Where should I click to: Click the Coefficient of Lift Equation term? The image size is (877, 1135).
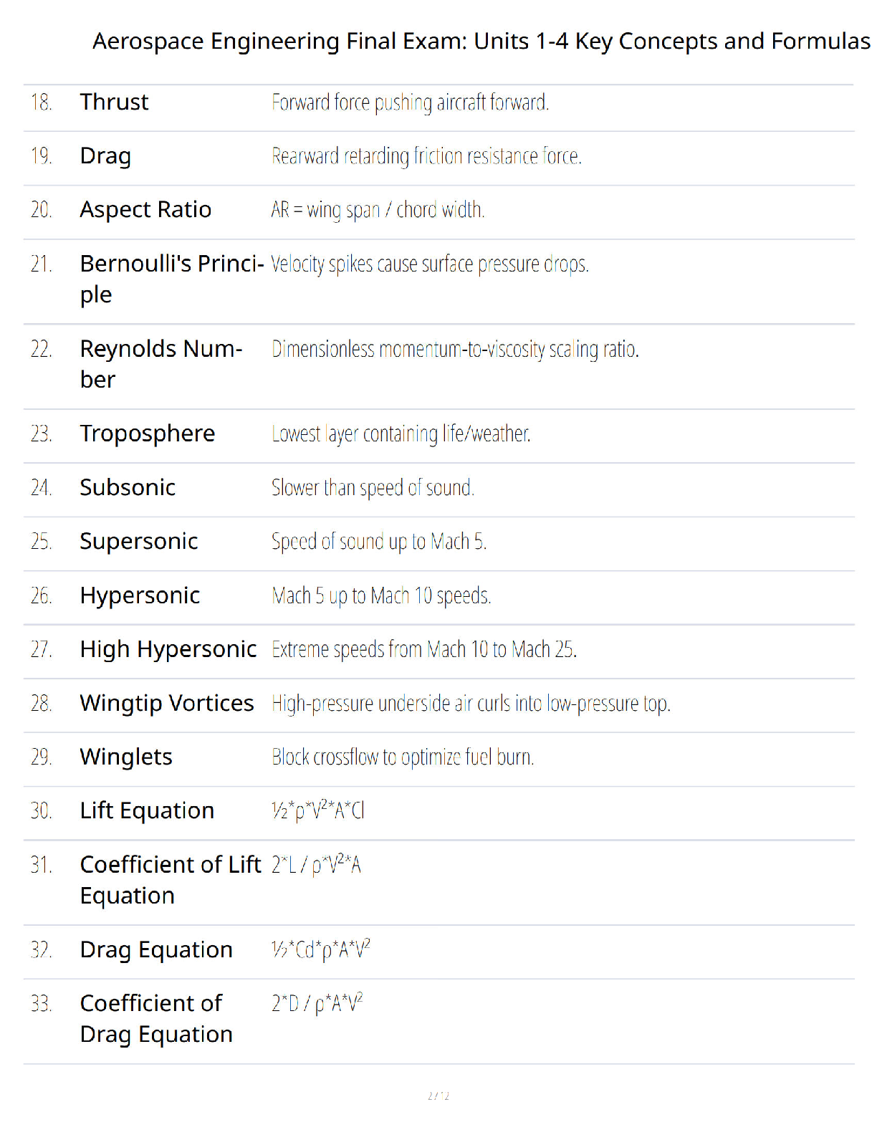tap(171, 880)
